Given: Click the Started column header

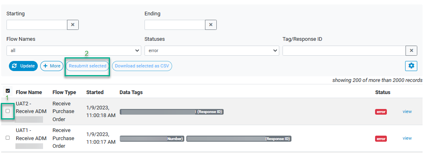Looking at the screenshot, I should 95,92.
